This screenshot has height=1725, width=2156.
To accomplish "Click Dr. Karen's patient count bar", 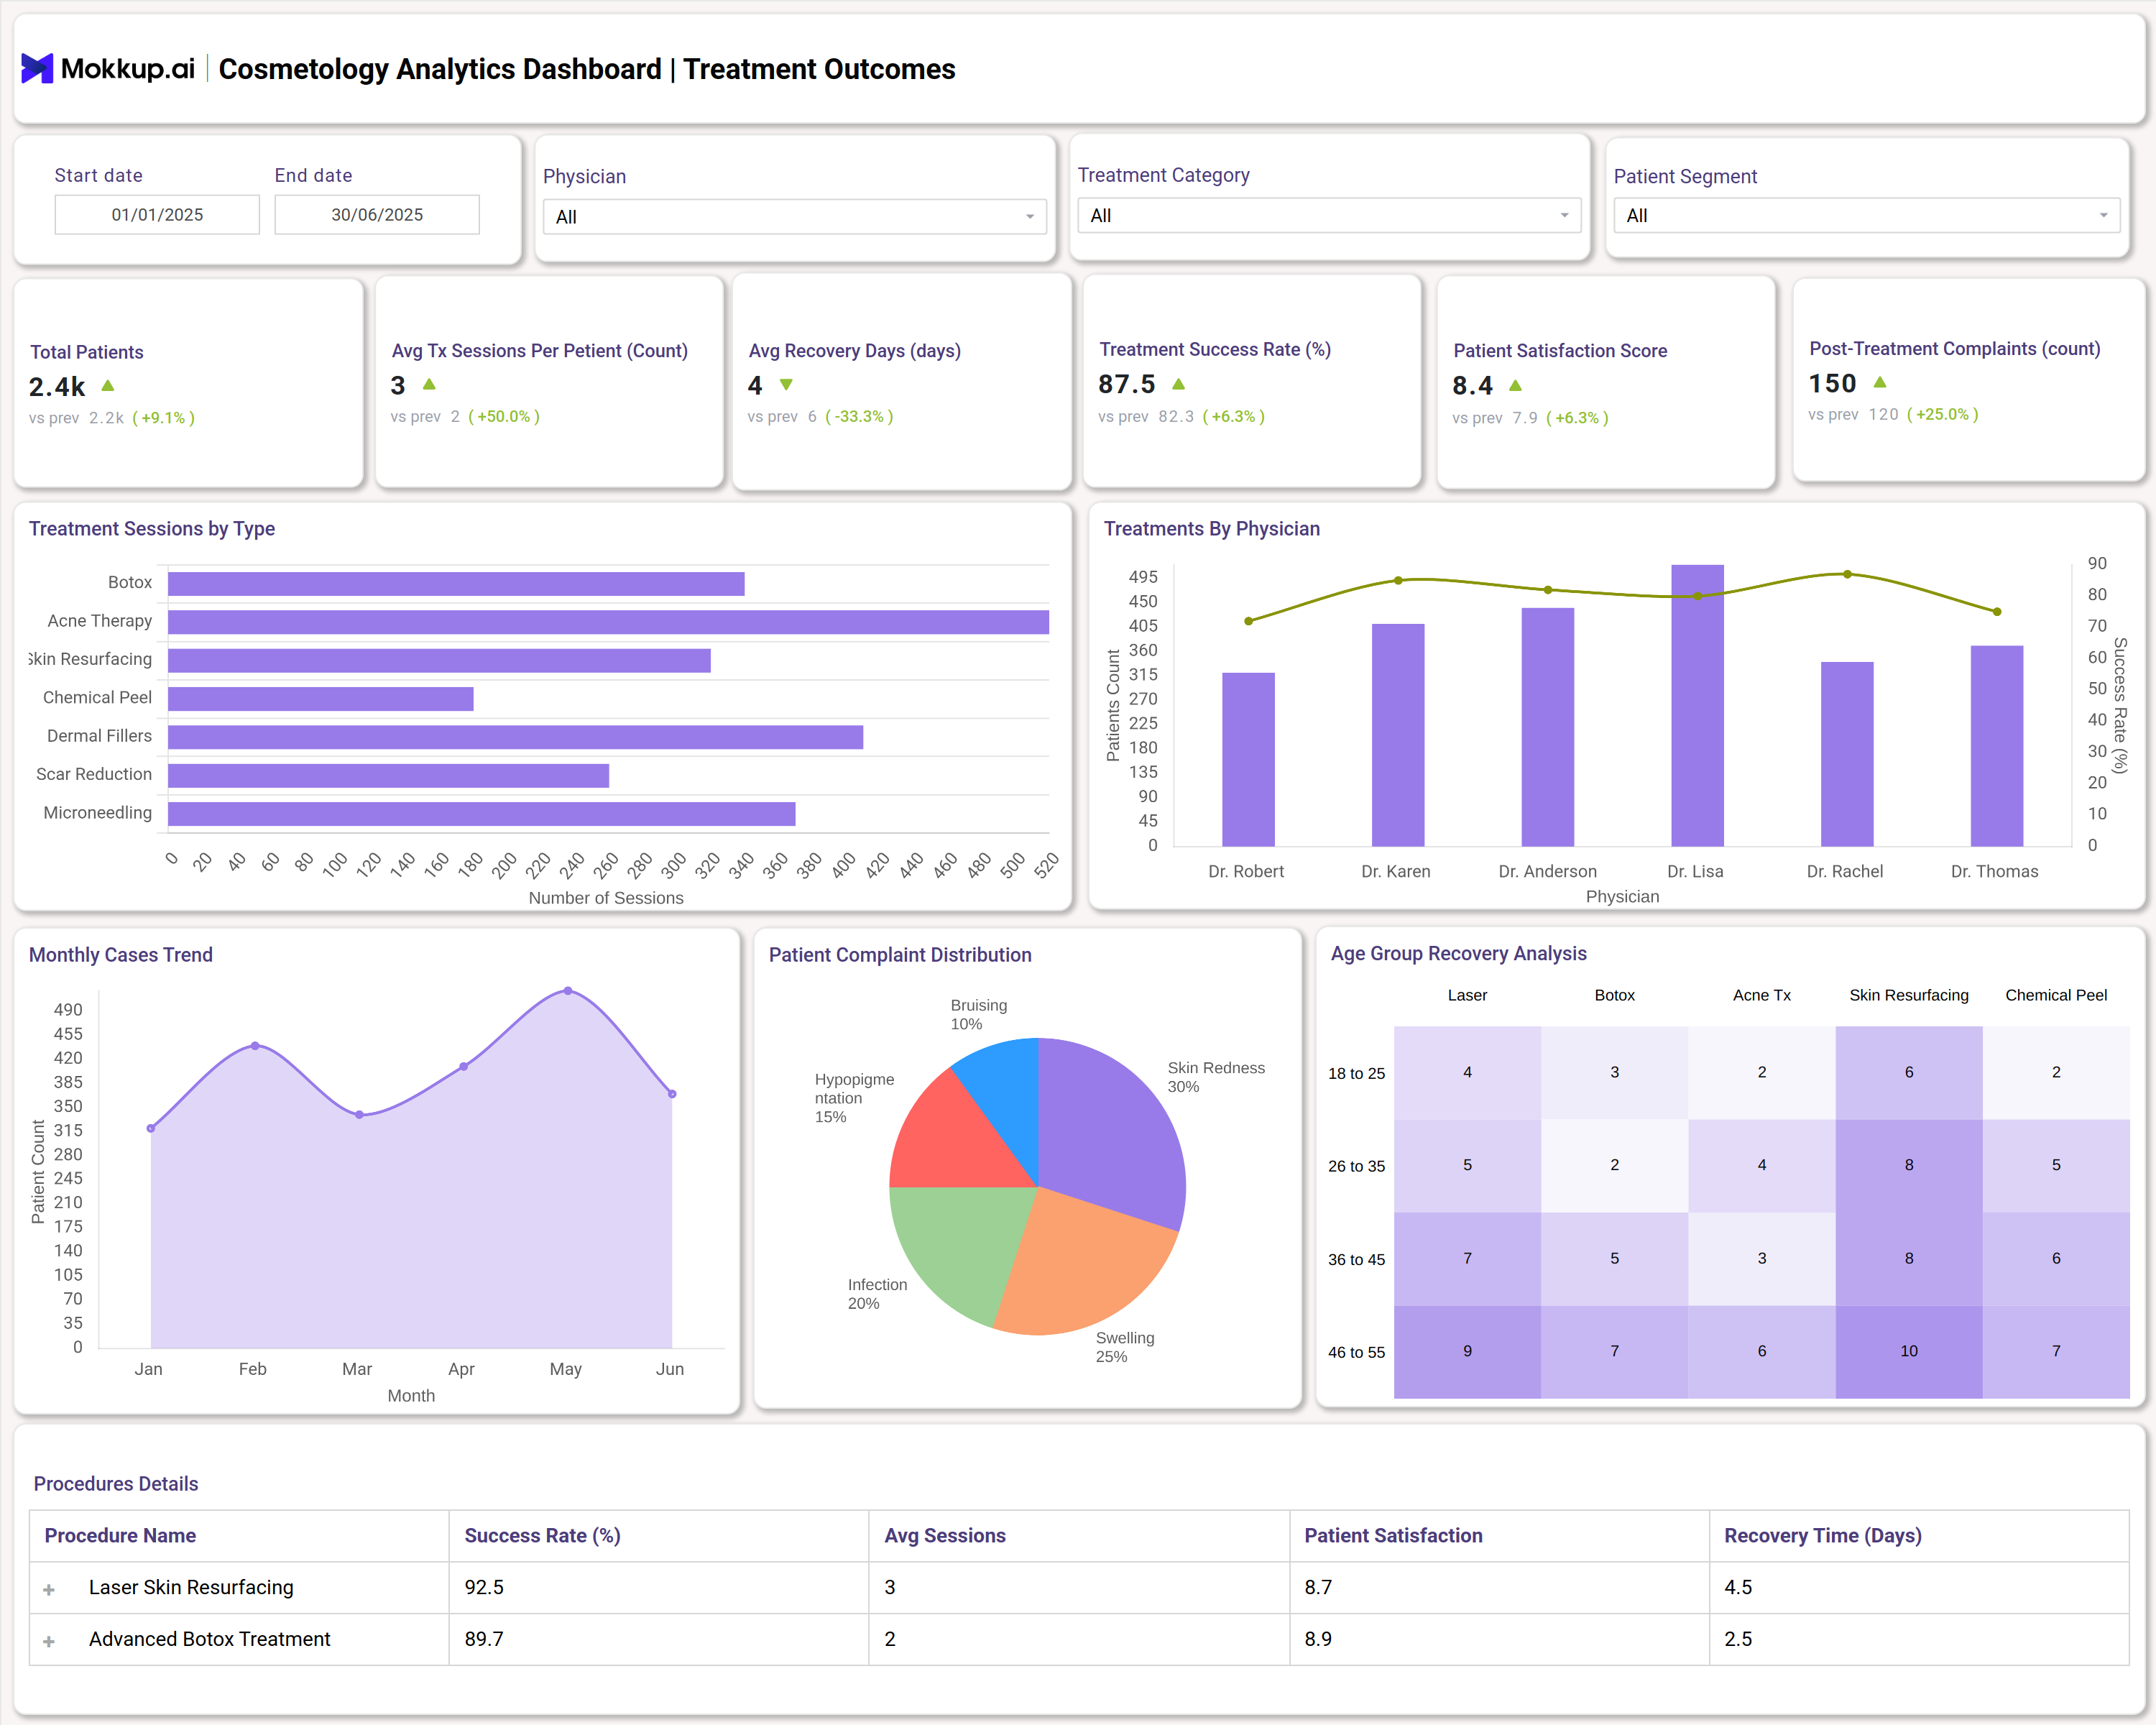I will point(1398,735).
